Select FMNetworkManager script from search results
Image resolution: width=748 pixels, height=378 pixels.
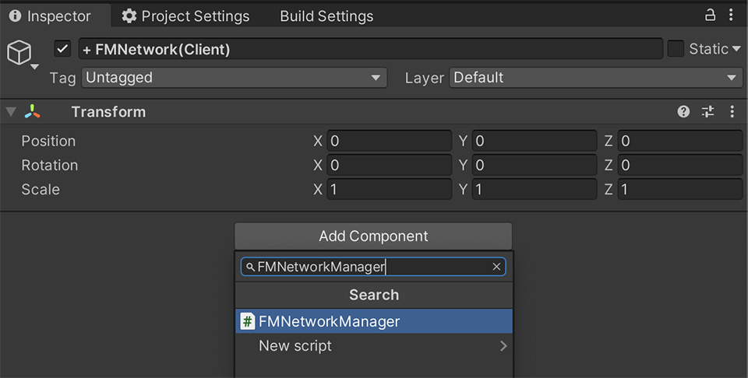tap(374, 321)
